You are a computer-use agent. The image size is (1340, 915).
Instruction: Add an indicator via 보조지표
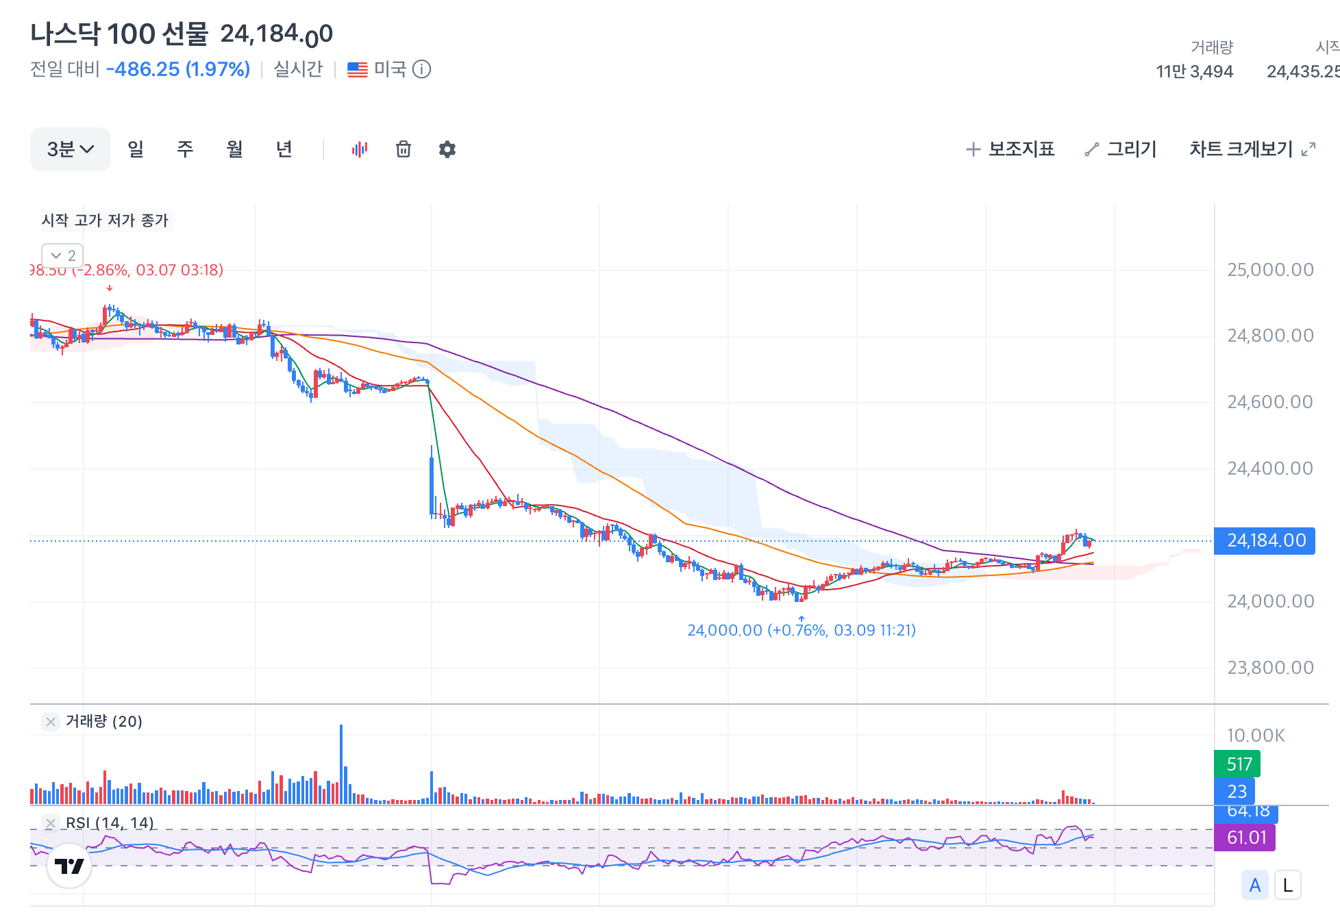tap(1010, 149)
